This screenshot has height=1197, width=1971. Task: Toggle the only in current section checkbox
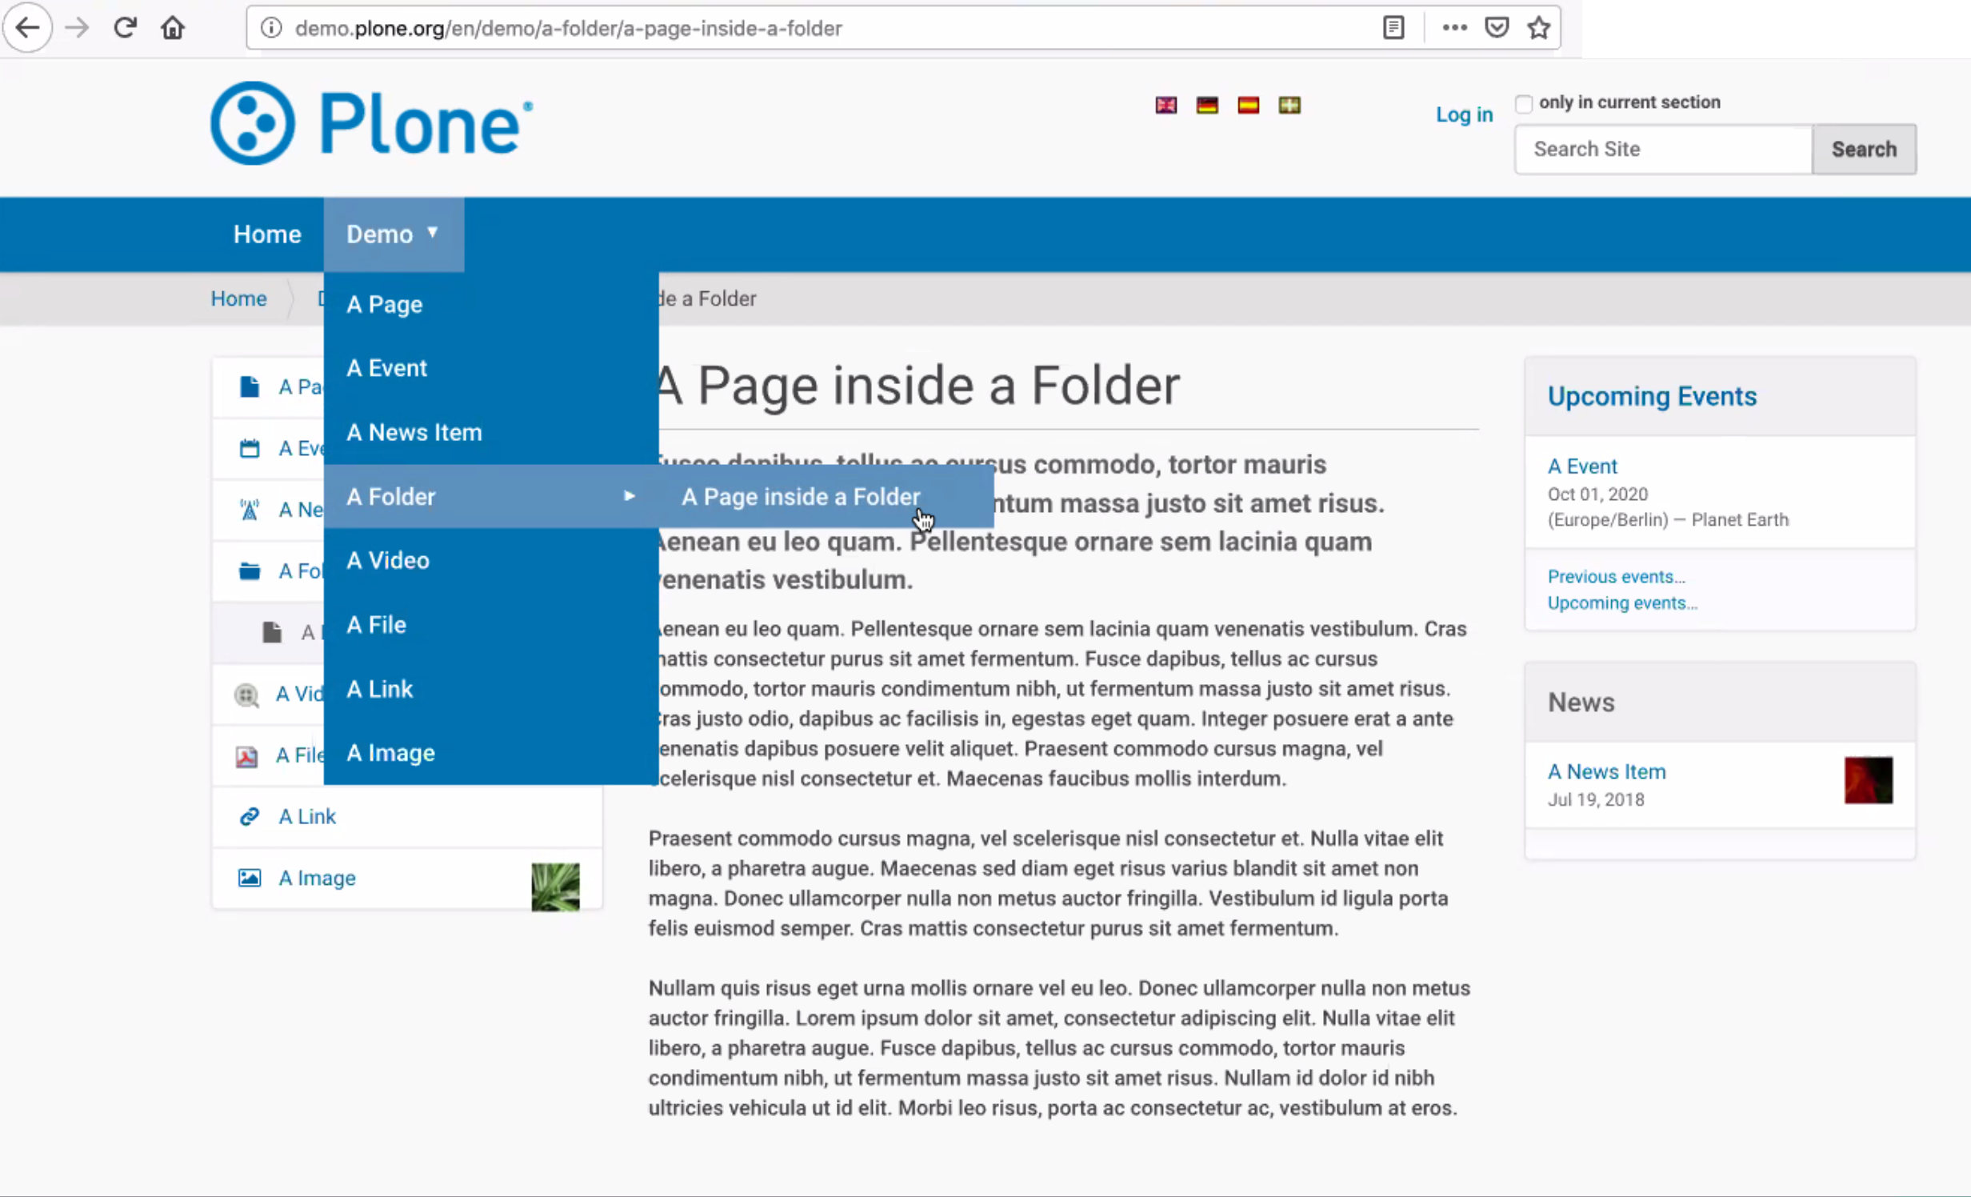[x=1523, y=102]
